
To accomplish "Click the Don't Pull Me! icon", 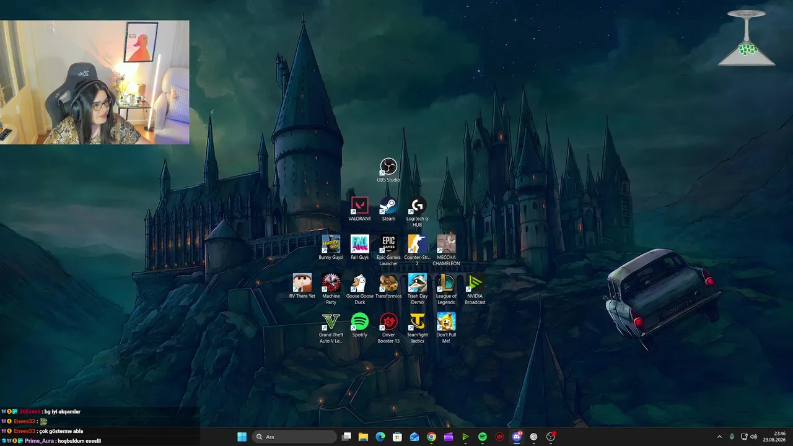I will pos(446,328).
